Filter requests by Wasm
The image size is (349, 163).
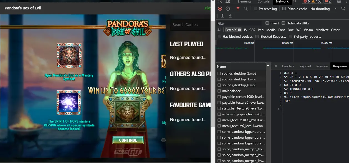coord(308,30)
